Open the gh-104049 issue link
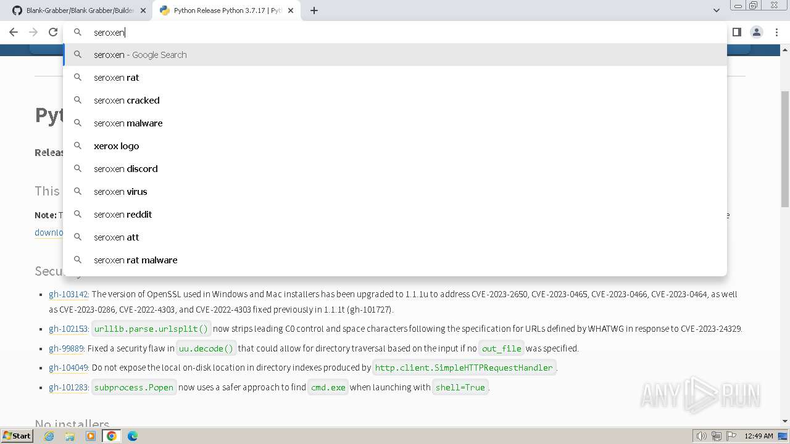Viewport: 790px width, 444px height. coord(69,368)
